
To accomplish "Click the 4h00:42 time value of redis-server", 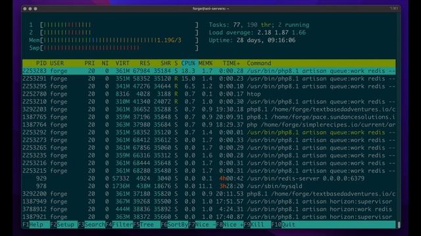I will 231,178.
